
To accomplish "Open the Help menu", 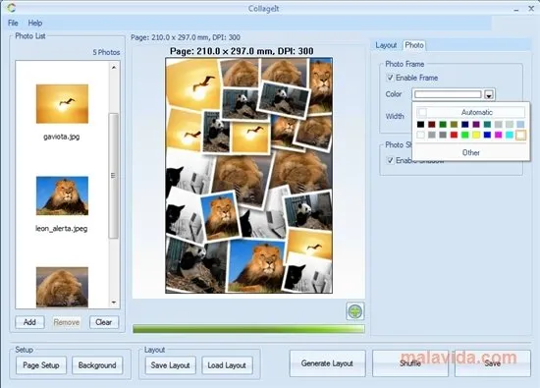I will 35,24.
